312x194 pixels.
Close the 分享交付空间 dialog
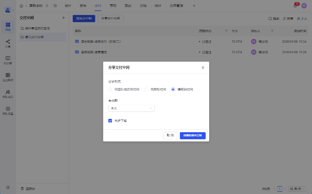coord(203,68)
